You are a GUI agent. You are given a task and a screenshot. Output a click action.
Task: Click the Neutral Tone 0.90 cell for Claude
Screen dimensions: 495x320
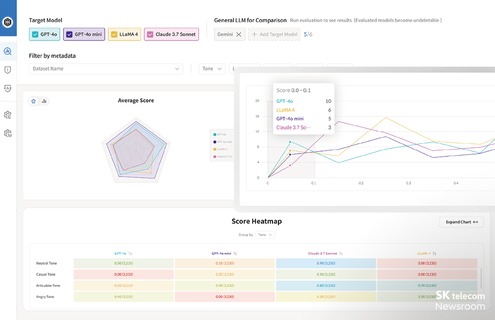[326, 263]
